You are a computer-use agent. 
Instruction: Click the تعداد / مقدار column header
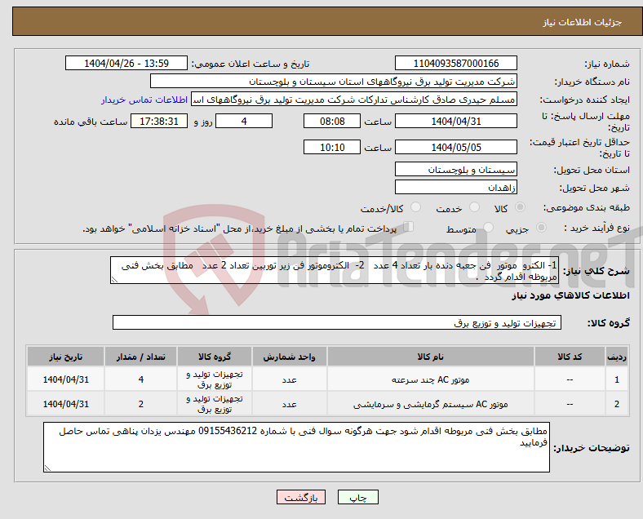tap(140, 357)
